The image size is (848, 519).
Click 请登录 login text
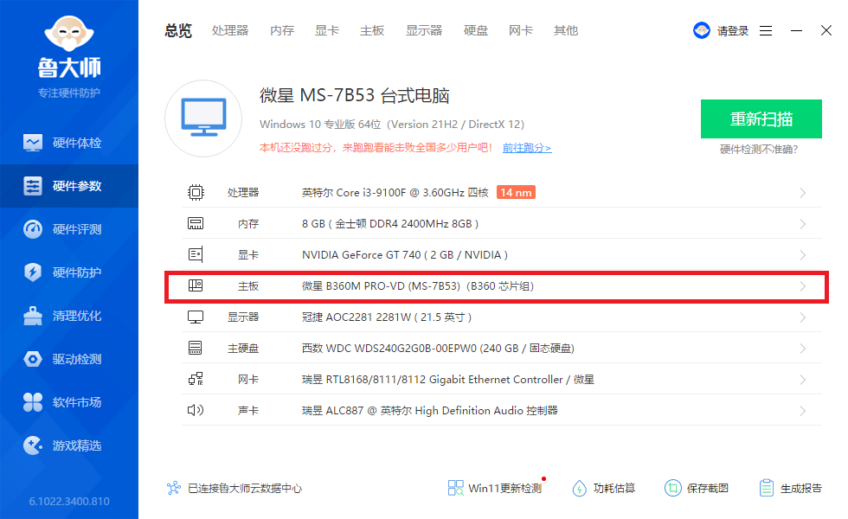coord(733,31)
